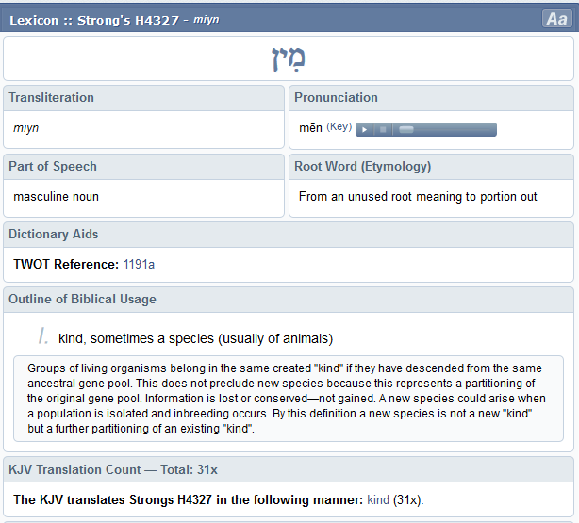Click the large Hebrew word display

pos(289,58)
